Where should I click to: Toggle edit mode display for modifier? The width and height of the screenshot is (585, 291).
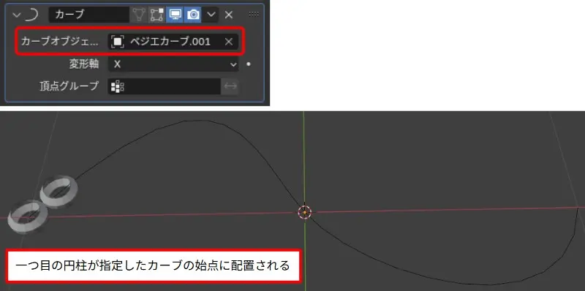pyautogui.click(x=156, y=15)
